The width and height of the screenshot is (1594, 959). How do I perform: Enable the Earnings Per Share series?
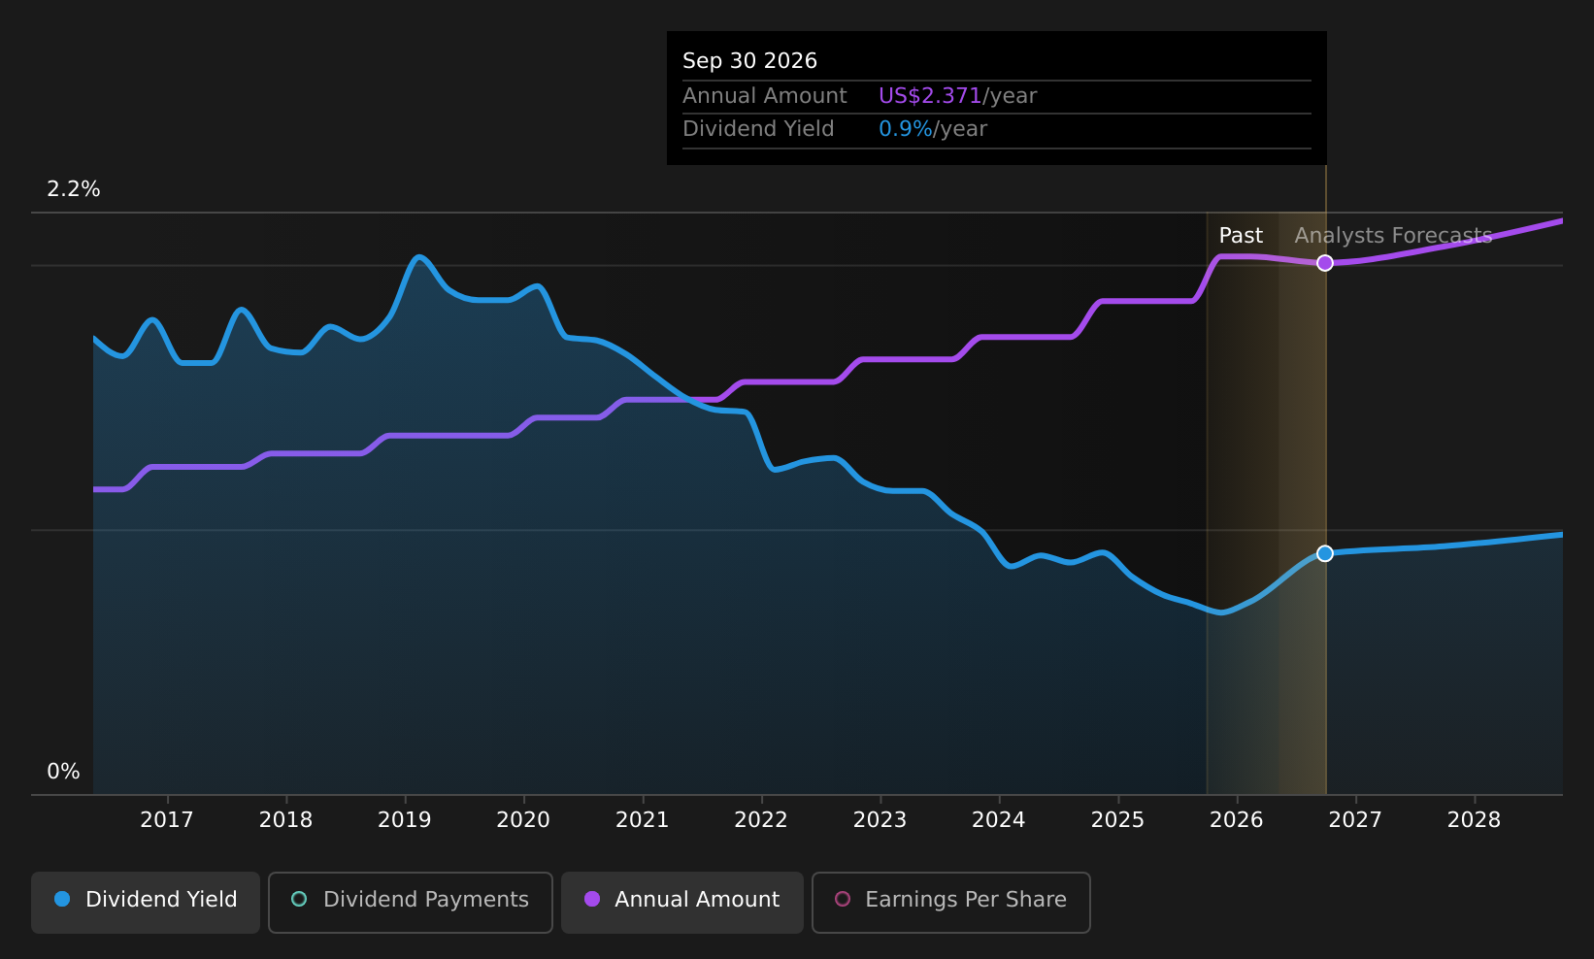pos(951,903)
